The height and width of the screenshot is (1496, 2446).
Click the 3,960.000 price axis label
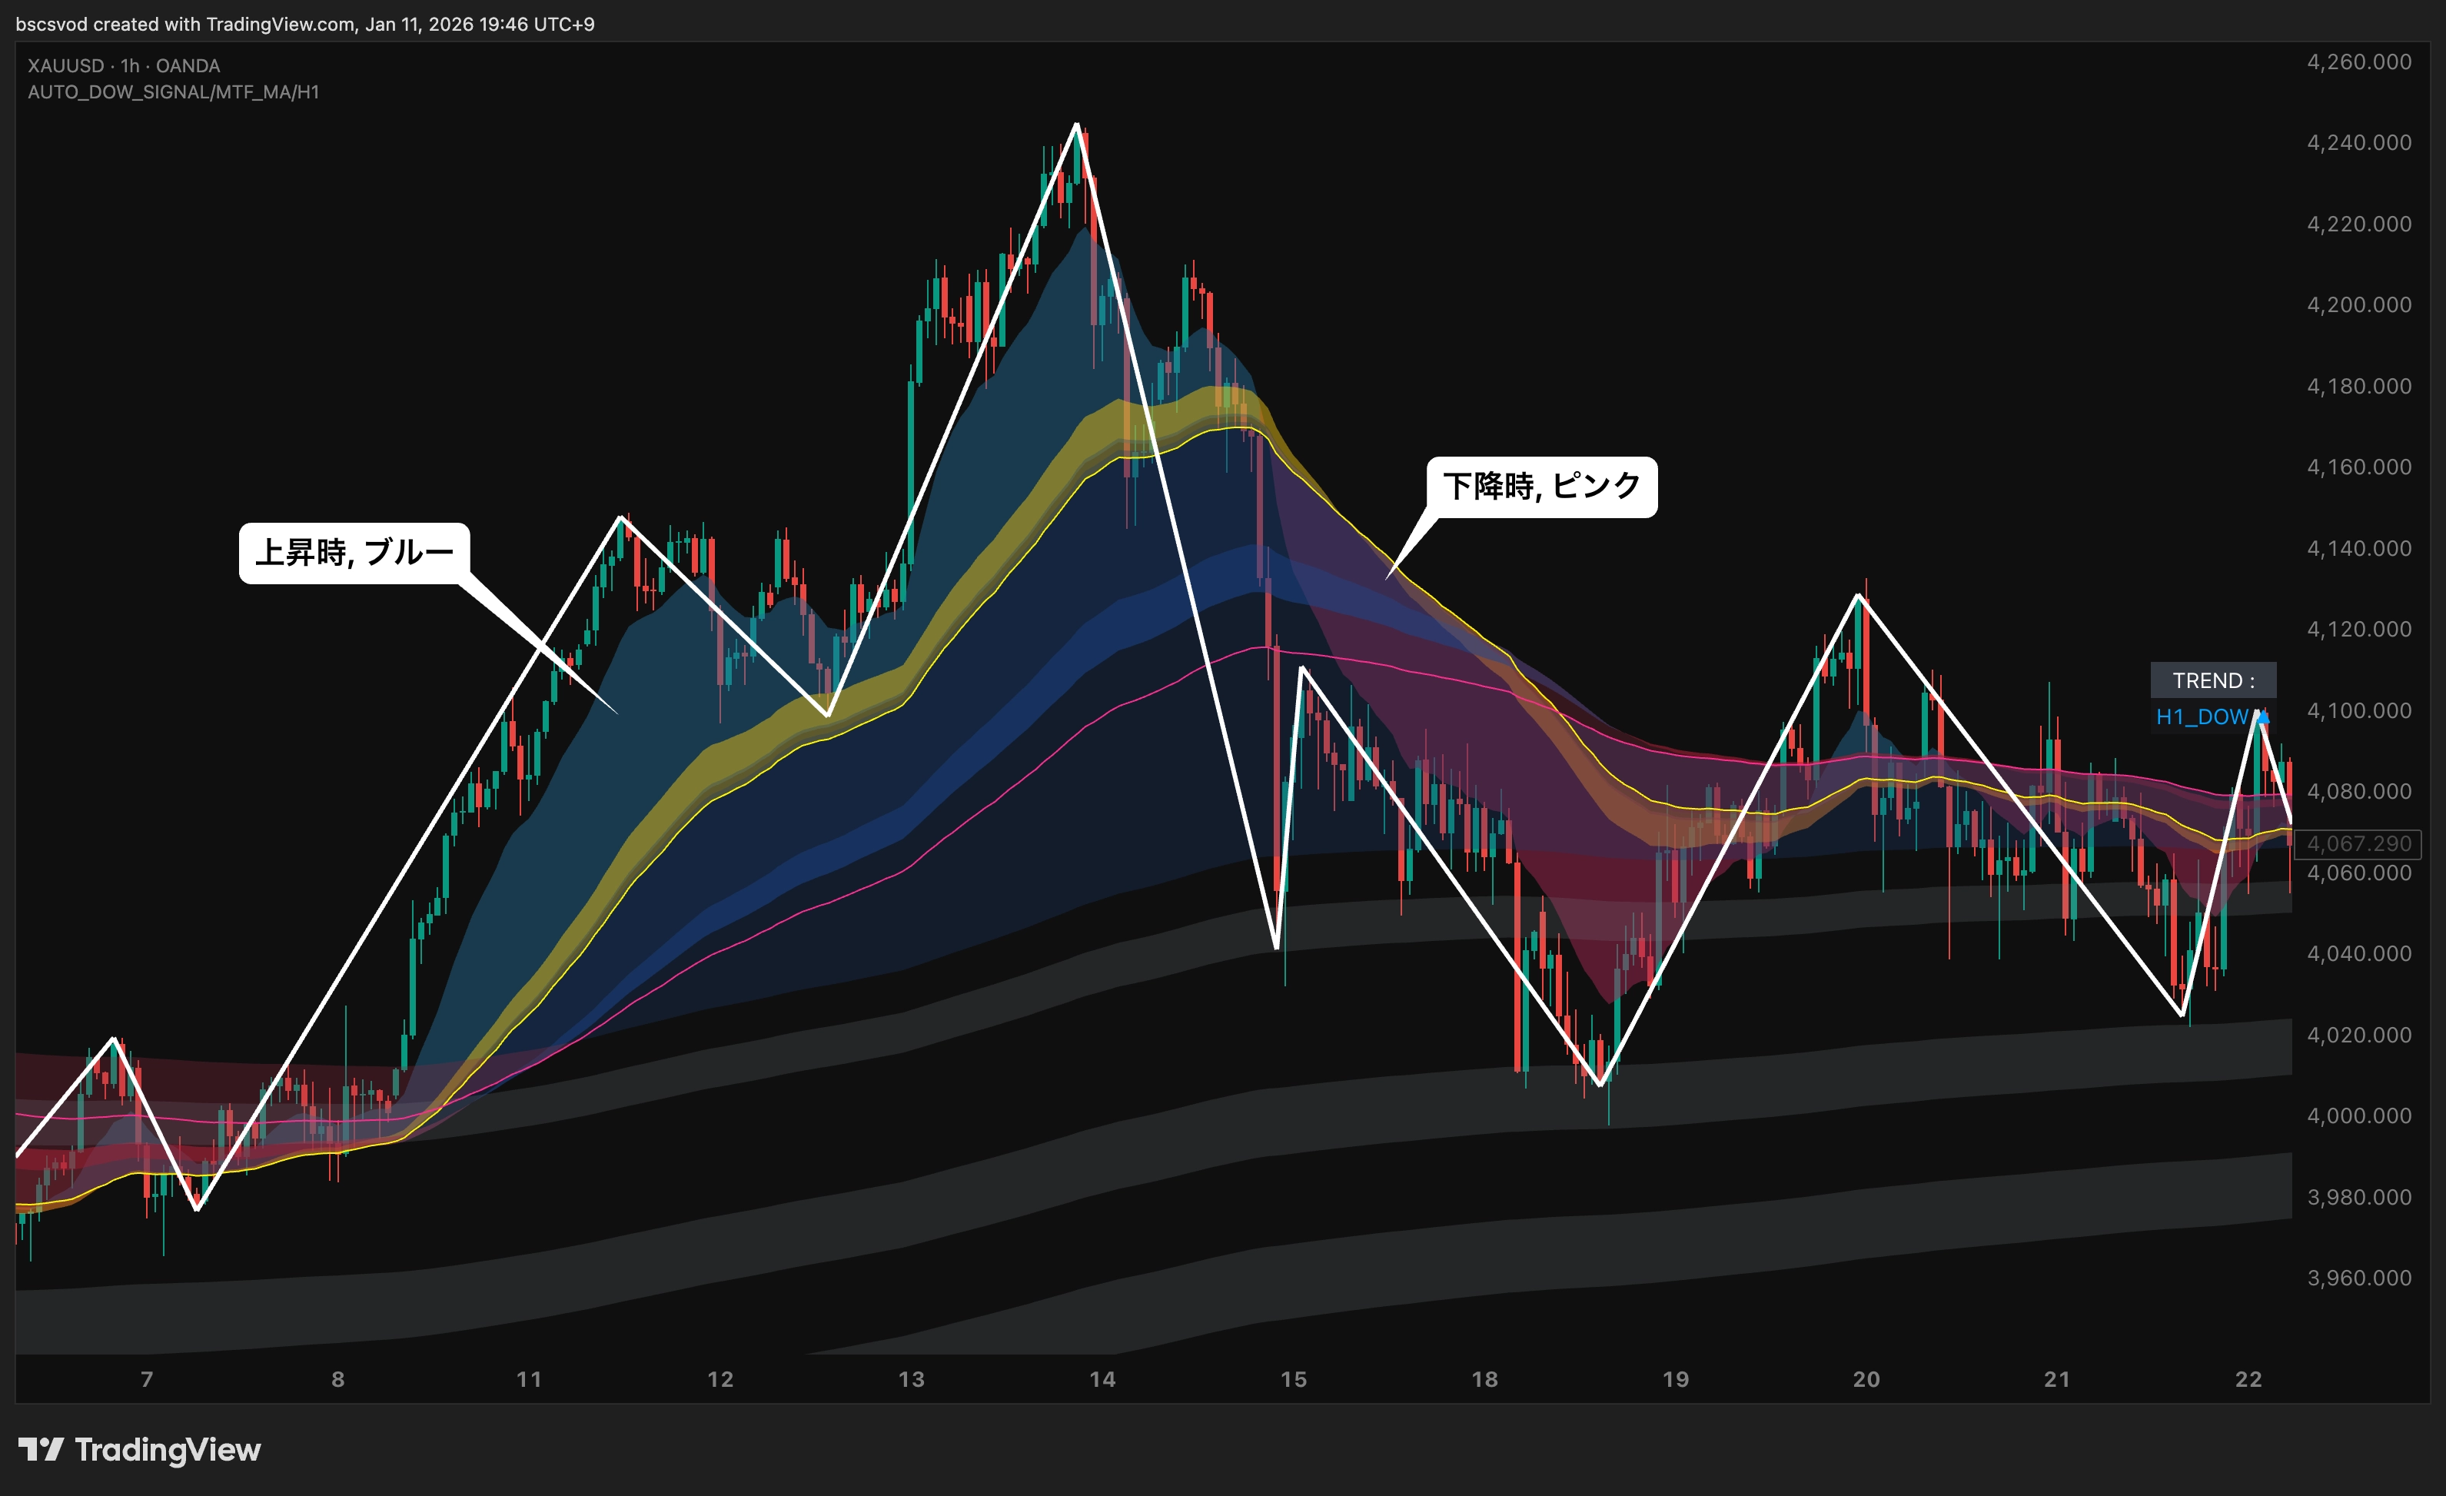(x=2358, y=1278)
